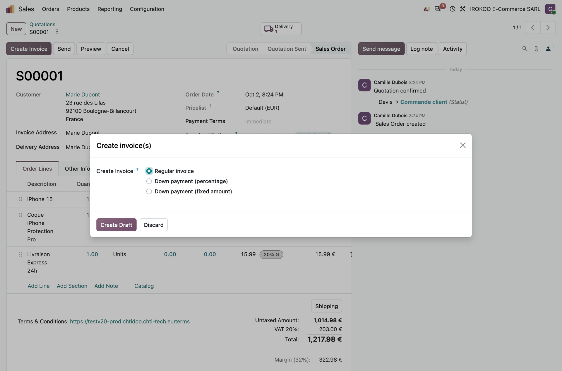This screenshot has height=371, width=562.
Task: Attach files with paperclip icon
Action: click(536, 49)
